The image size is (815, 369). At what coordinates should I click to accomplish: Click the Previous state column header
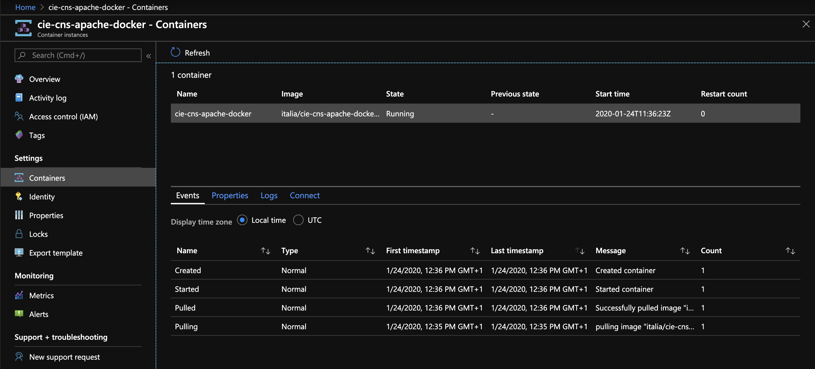pos(515,94)
